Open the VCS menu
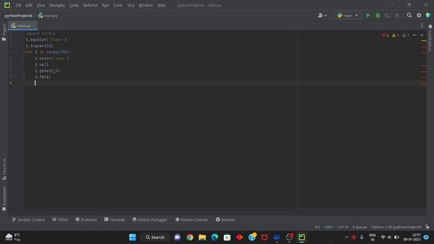434x244 pixels. [x=130, y=5]
